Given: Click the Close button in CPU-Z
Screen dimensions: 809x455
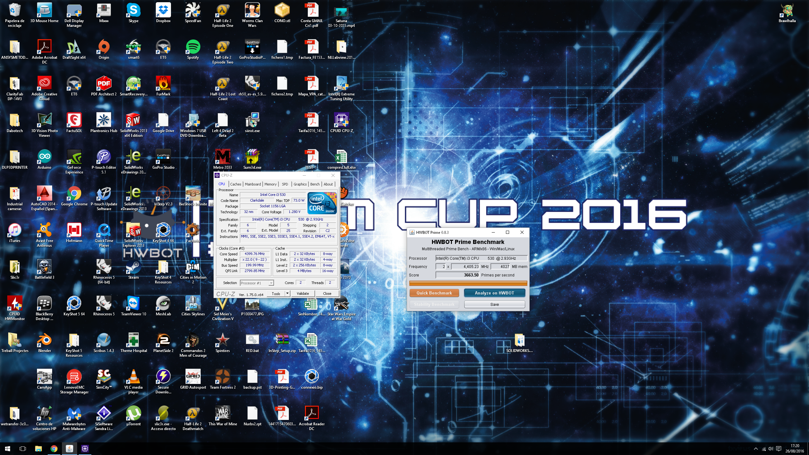Looking at the screenshot, I should [327, 294].
